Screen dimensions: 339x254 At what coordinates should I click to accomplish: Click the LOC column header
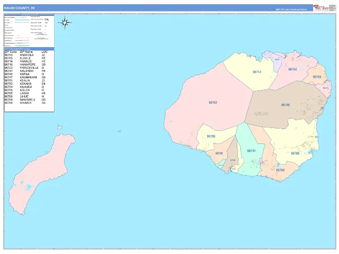pyautogui.click(x=44, y=52)
